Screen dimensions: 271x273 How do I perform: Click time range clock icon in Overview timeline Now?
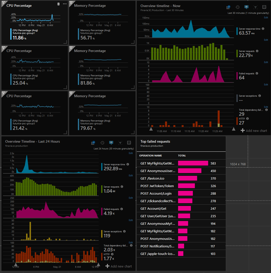pyautogui.click(x=237, y=7)
